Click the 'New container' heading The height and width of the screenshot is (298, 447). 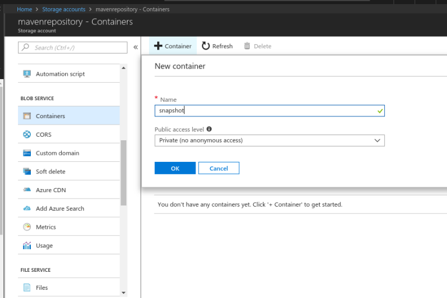click(x=180, y=66)
